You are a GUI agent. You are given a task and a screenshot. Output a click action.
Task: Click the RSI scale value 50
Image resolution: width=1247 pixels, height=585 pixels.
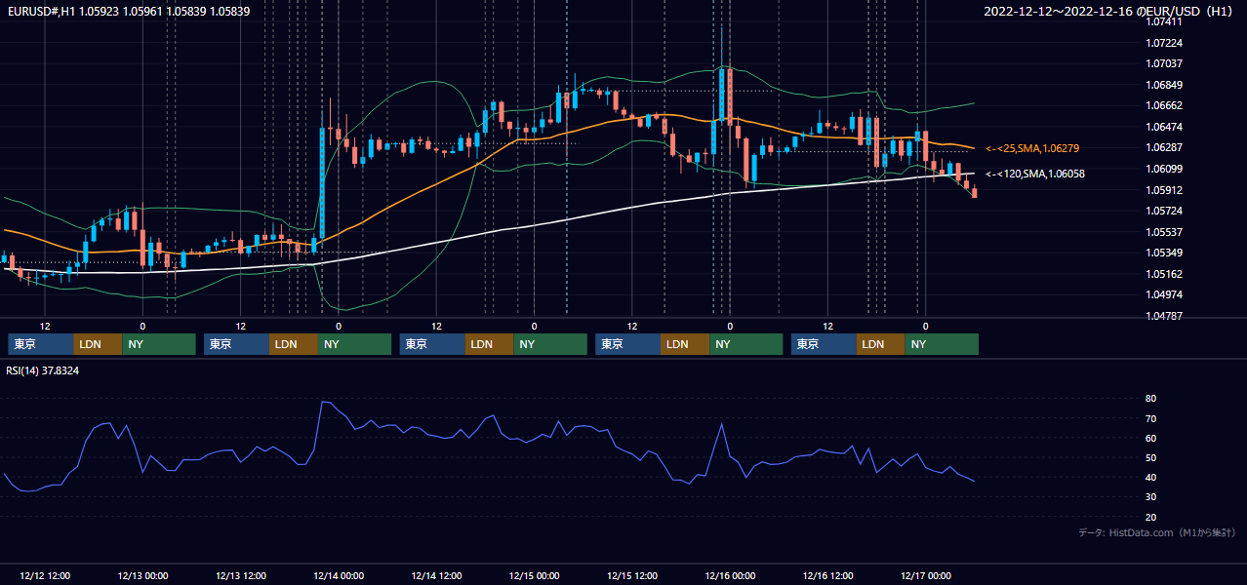pos(1151,457)
